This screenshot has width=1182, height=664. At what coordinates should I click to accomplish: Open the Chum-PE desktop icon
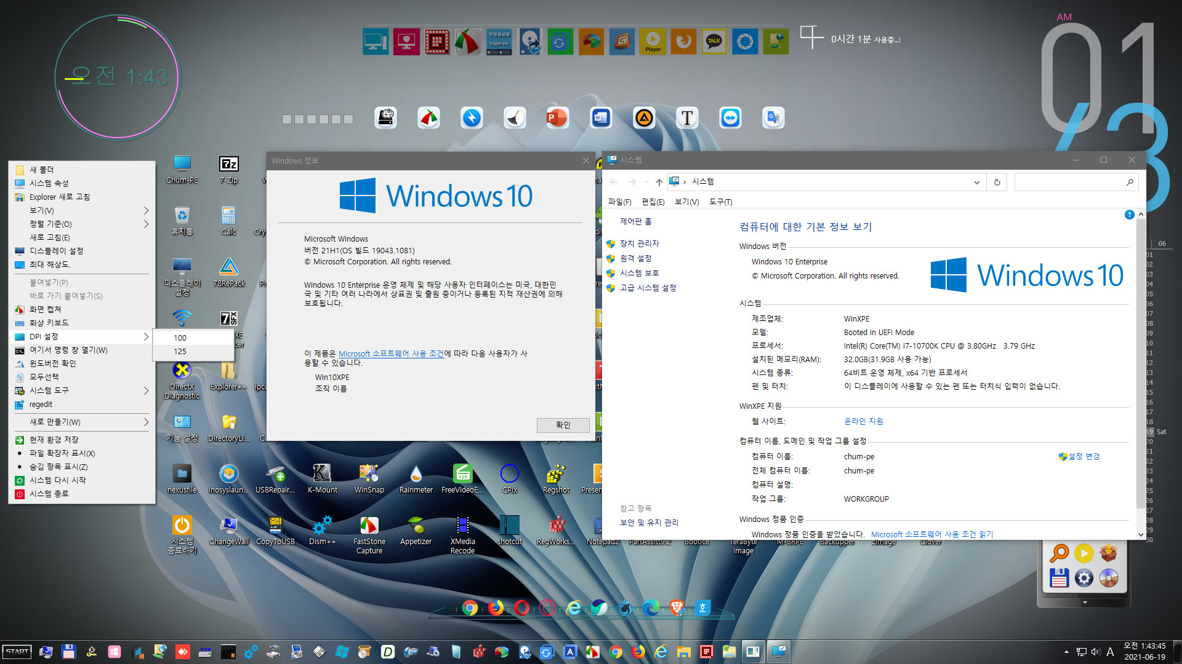[182, 169]
